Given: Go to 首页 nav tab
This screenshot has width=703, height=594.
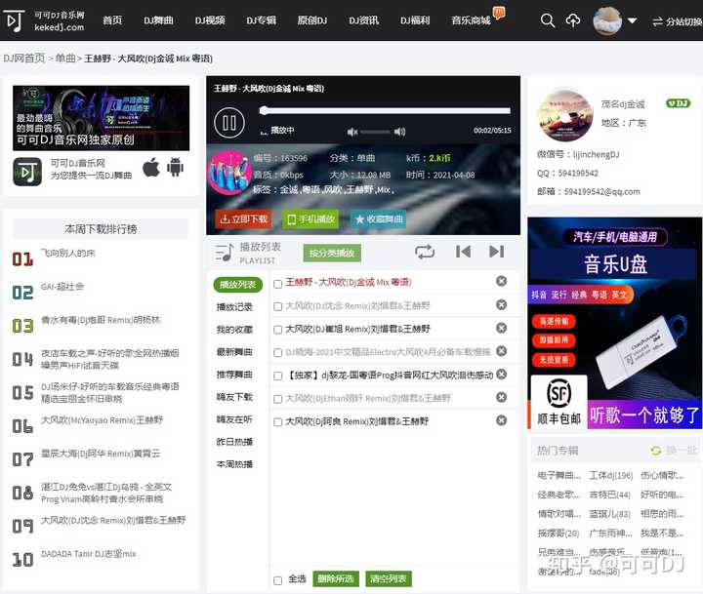Looking at the screenshot, I should pos(112,20).
